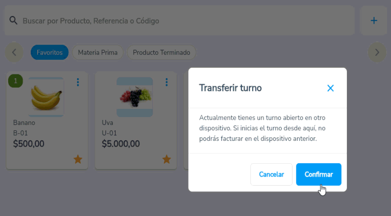Toggle favorite star on Uva
The width and height of the screenshot is (391, 216).
click(x=167, y=159)
